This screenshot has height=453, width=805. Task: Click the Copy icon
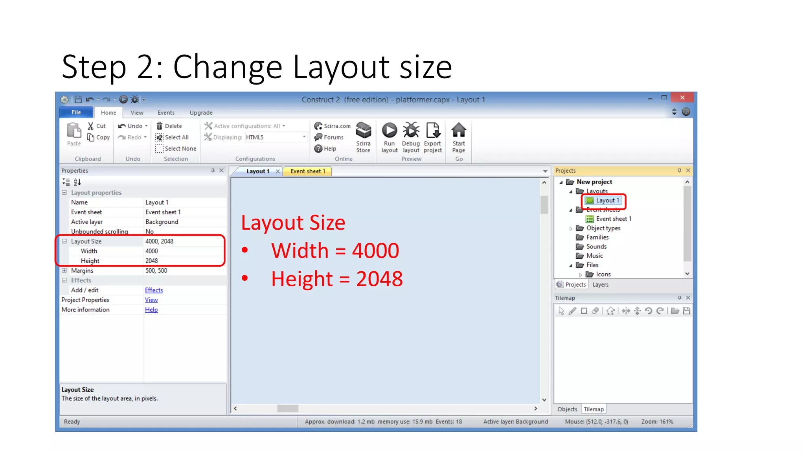tap(91, 137)
